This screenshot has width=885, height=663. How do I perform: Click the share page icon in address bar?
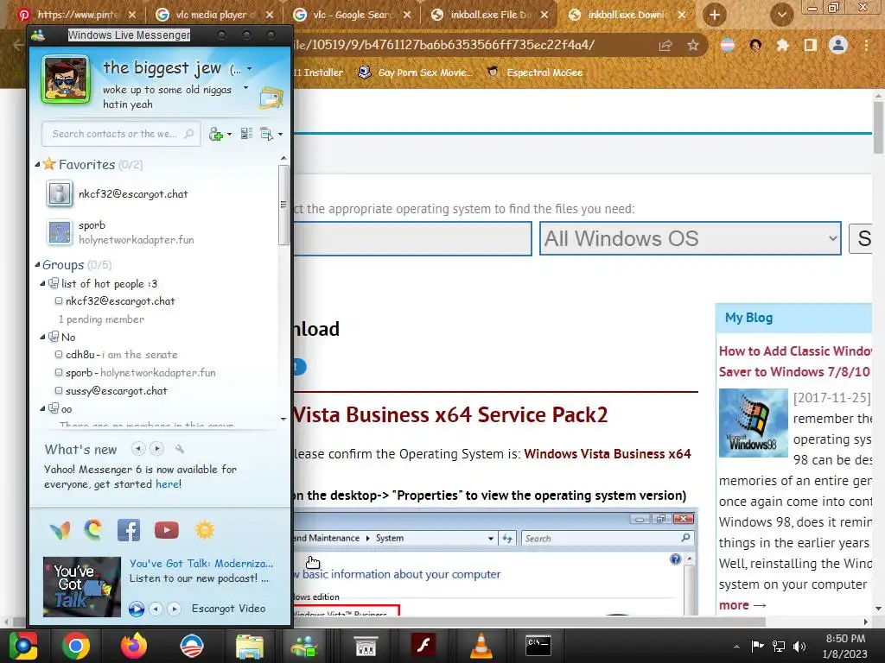(665, 45)
